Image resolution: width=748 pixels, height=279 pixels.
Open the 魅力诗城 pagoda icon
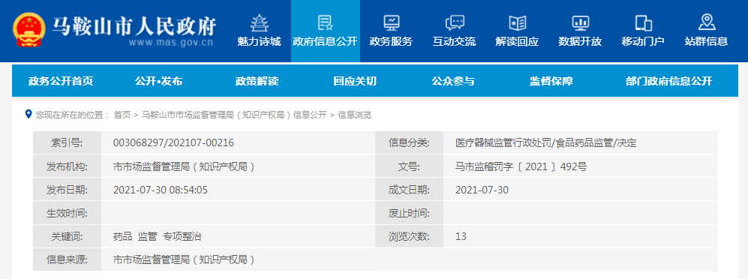tap(259, 22)
